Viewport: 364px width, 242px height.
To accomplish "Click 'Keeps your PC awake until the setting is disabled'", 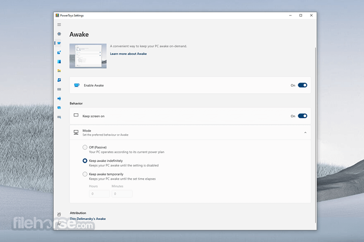I will click(124, 165).
